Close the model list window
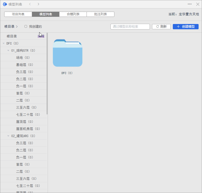Screen dimensions: 202x193 tap(198, 4)
